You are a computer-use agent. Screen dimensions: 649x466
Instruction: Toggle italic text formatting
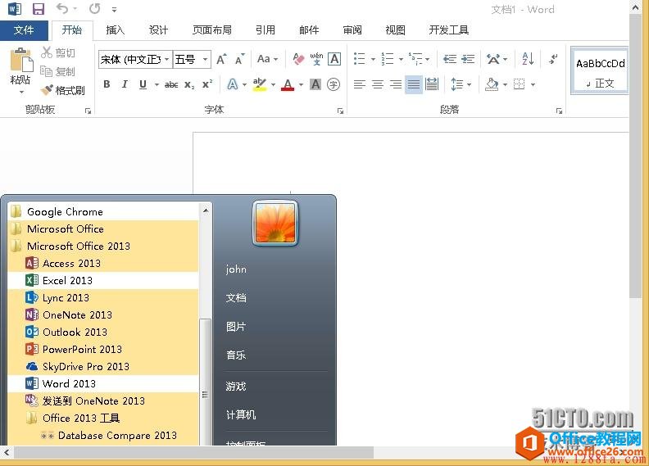pyautogui.click(x=125, y=84)
